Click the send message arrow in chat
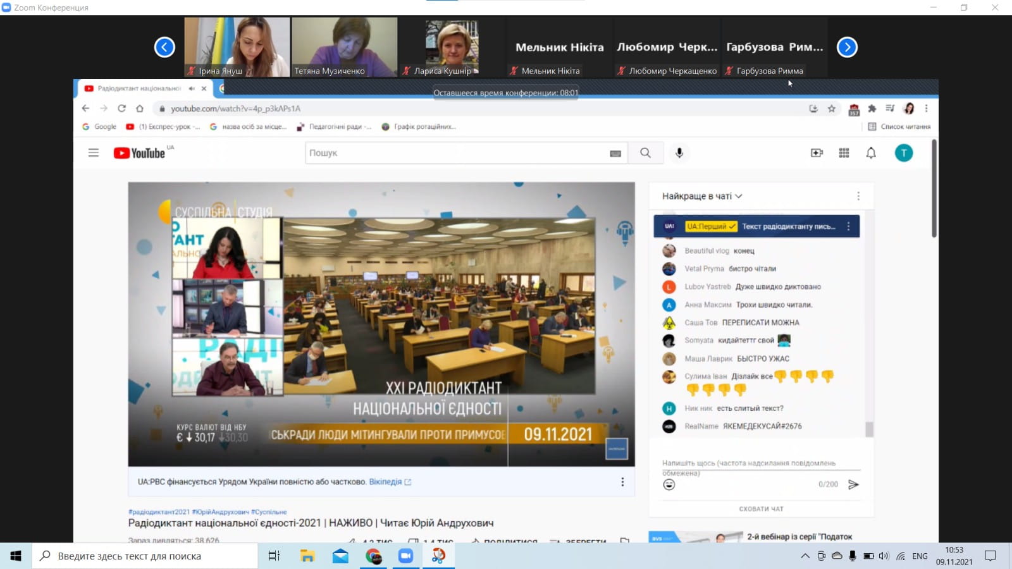 tap(853, 484)
